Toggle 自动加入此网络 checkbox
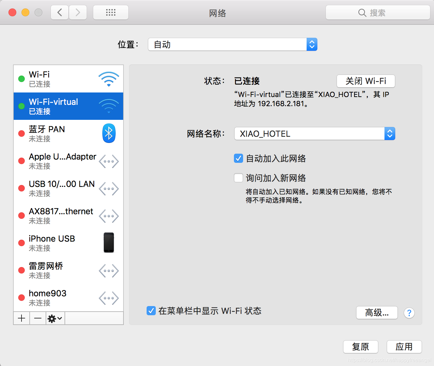The width and height of the screenshot is (434, 366). (239, 158)
